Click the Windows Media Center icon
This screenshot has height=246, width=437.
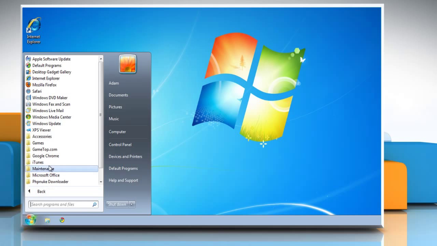[28, 117]
